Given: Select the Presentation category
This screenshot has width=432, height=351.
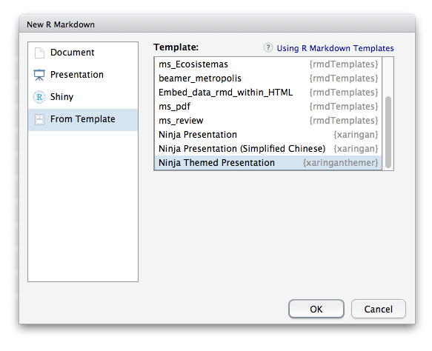Looking at the screenshot, I should coord(83,75).
